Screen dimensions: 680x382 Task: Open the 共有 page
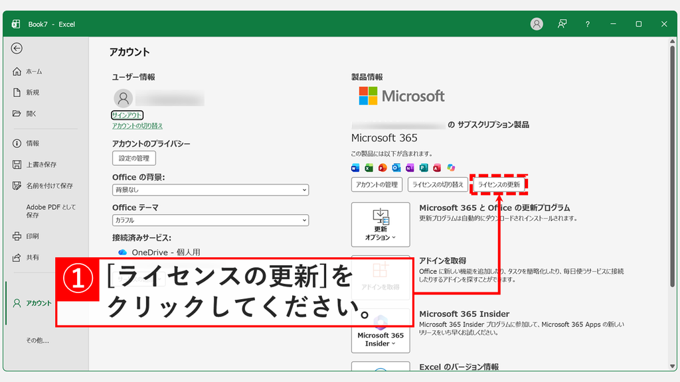(x=26, y=257)
